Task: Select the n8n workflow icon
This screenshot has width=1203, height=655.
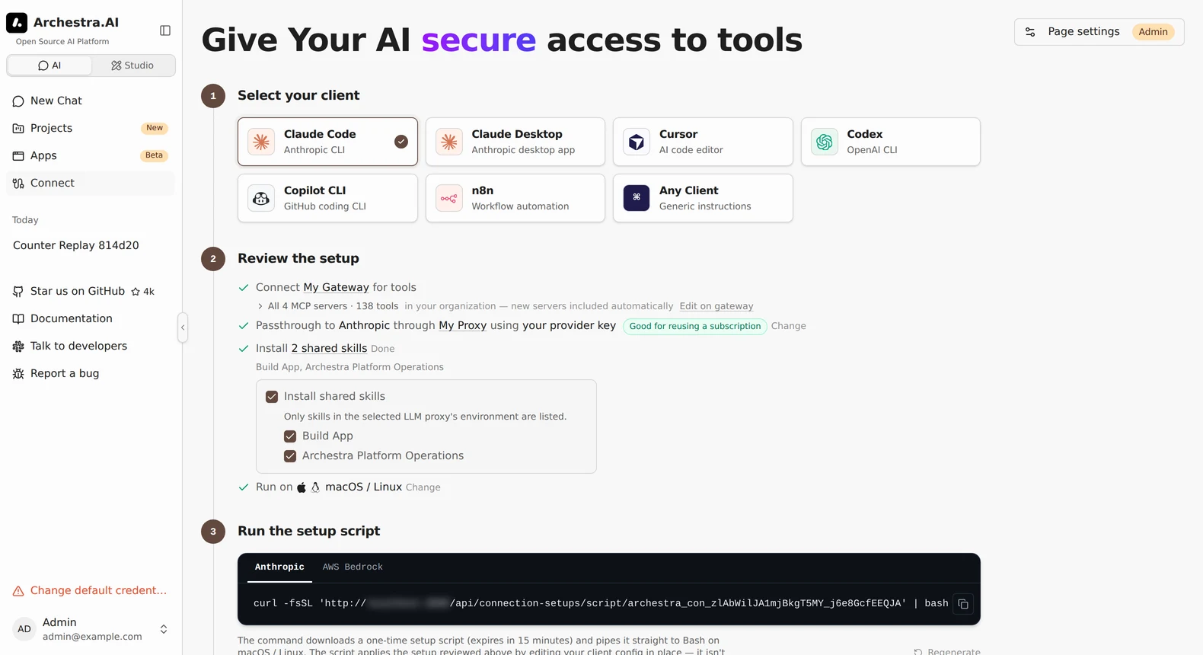Action: click(449, 198)
